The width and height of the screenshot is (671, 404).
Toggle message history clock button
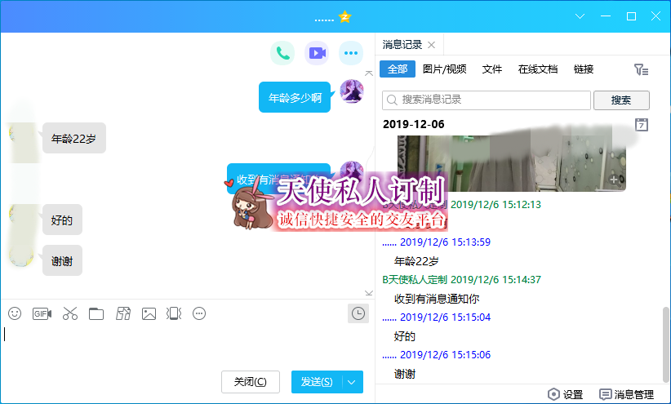(x=357, y=313)
